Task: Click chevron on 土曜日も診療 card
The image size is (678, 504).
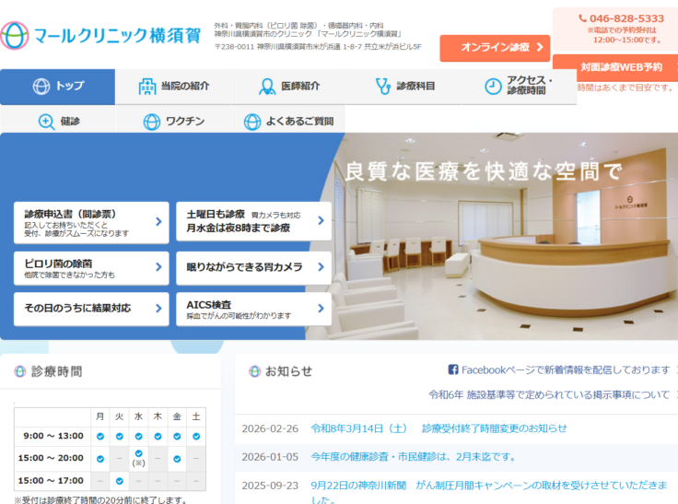Action: [x=321, y=220]
